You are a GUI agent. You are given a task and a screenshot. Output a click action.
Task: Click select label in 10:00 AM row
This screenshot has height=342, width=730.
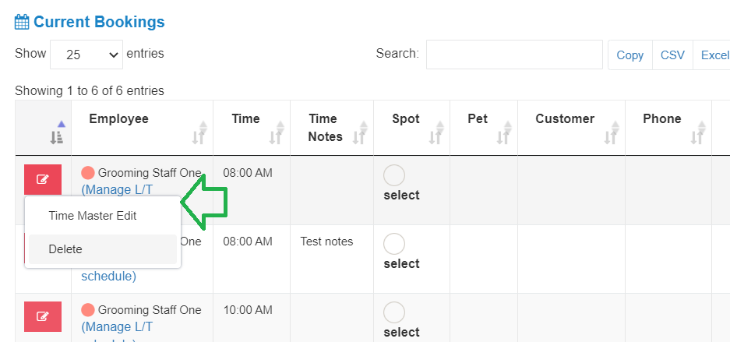401,332
